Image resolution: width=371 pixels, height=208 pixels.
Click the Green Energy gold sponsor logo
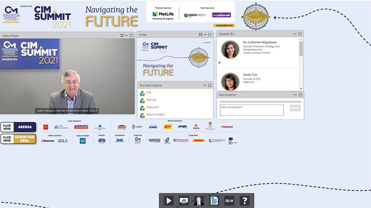pos(195,15)
